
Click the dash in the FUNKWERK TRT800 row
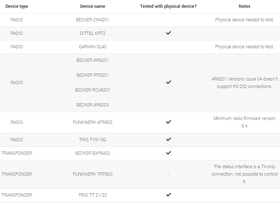pos(168,174)
